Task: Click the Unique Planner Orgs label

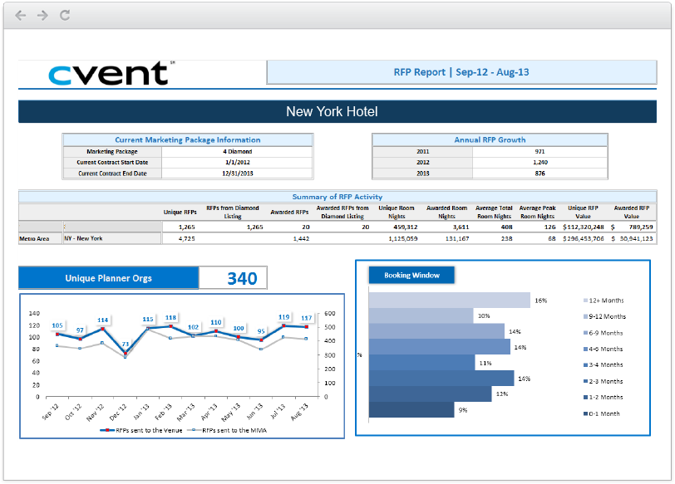Action: tap(109, 278)
